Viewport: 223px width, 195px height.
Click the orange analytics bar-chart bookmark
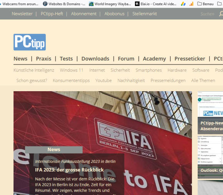coord(191,4)
